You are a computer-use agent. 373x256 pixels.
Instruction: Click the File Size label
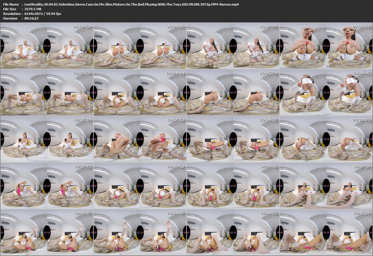click(10, 9)
